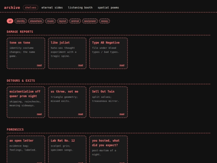Click 'evidence bag: feelings, labeled' description
Viewport: 217px width, 163px height.
click(23, 148)
